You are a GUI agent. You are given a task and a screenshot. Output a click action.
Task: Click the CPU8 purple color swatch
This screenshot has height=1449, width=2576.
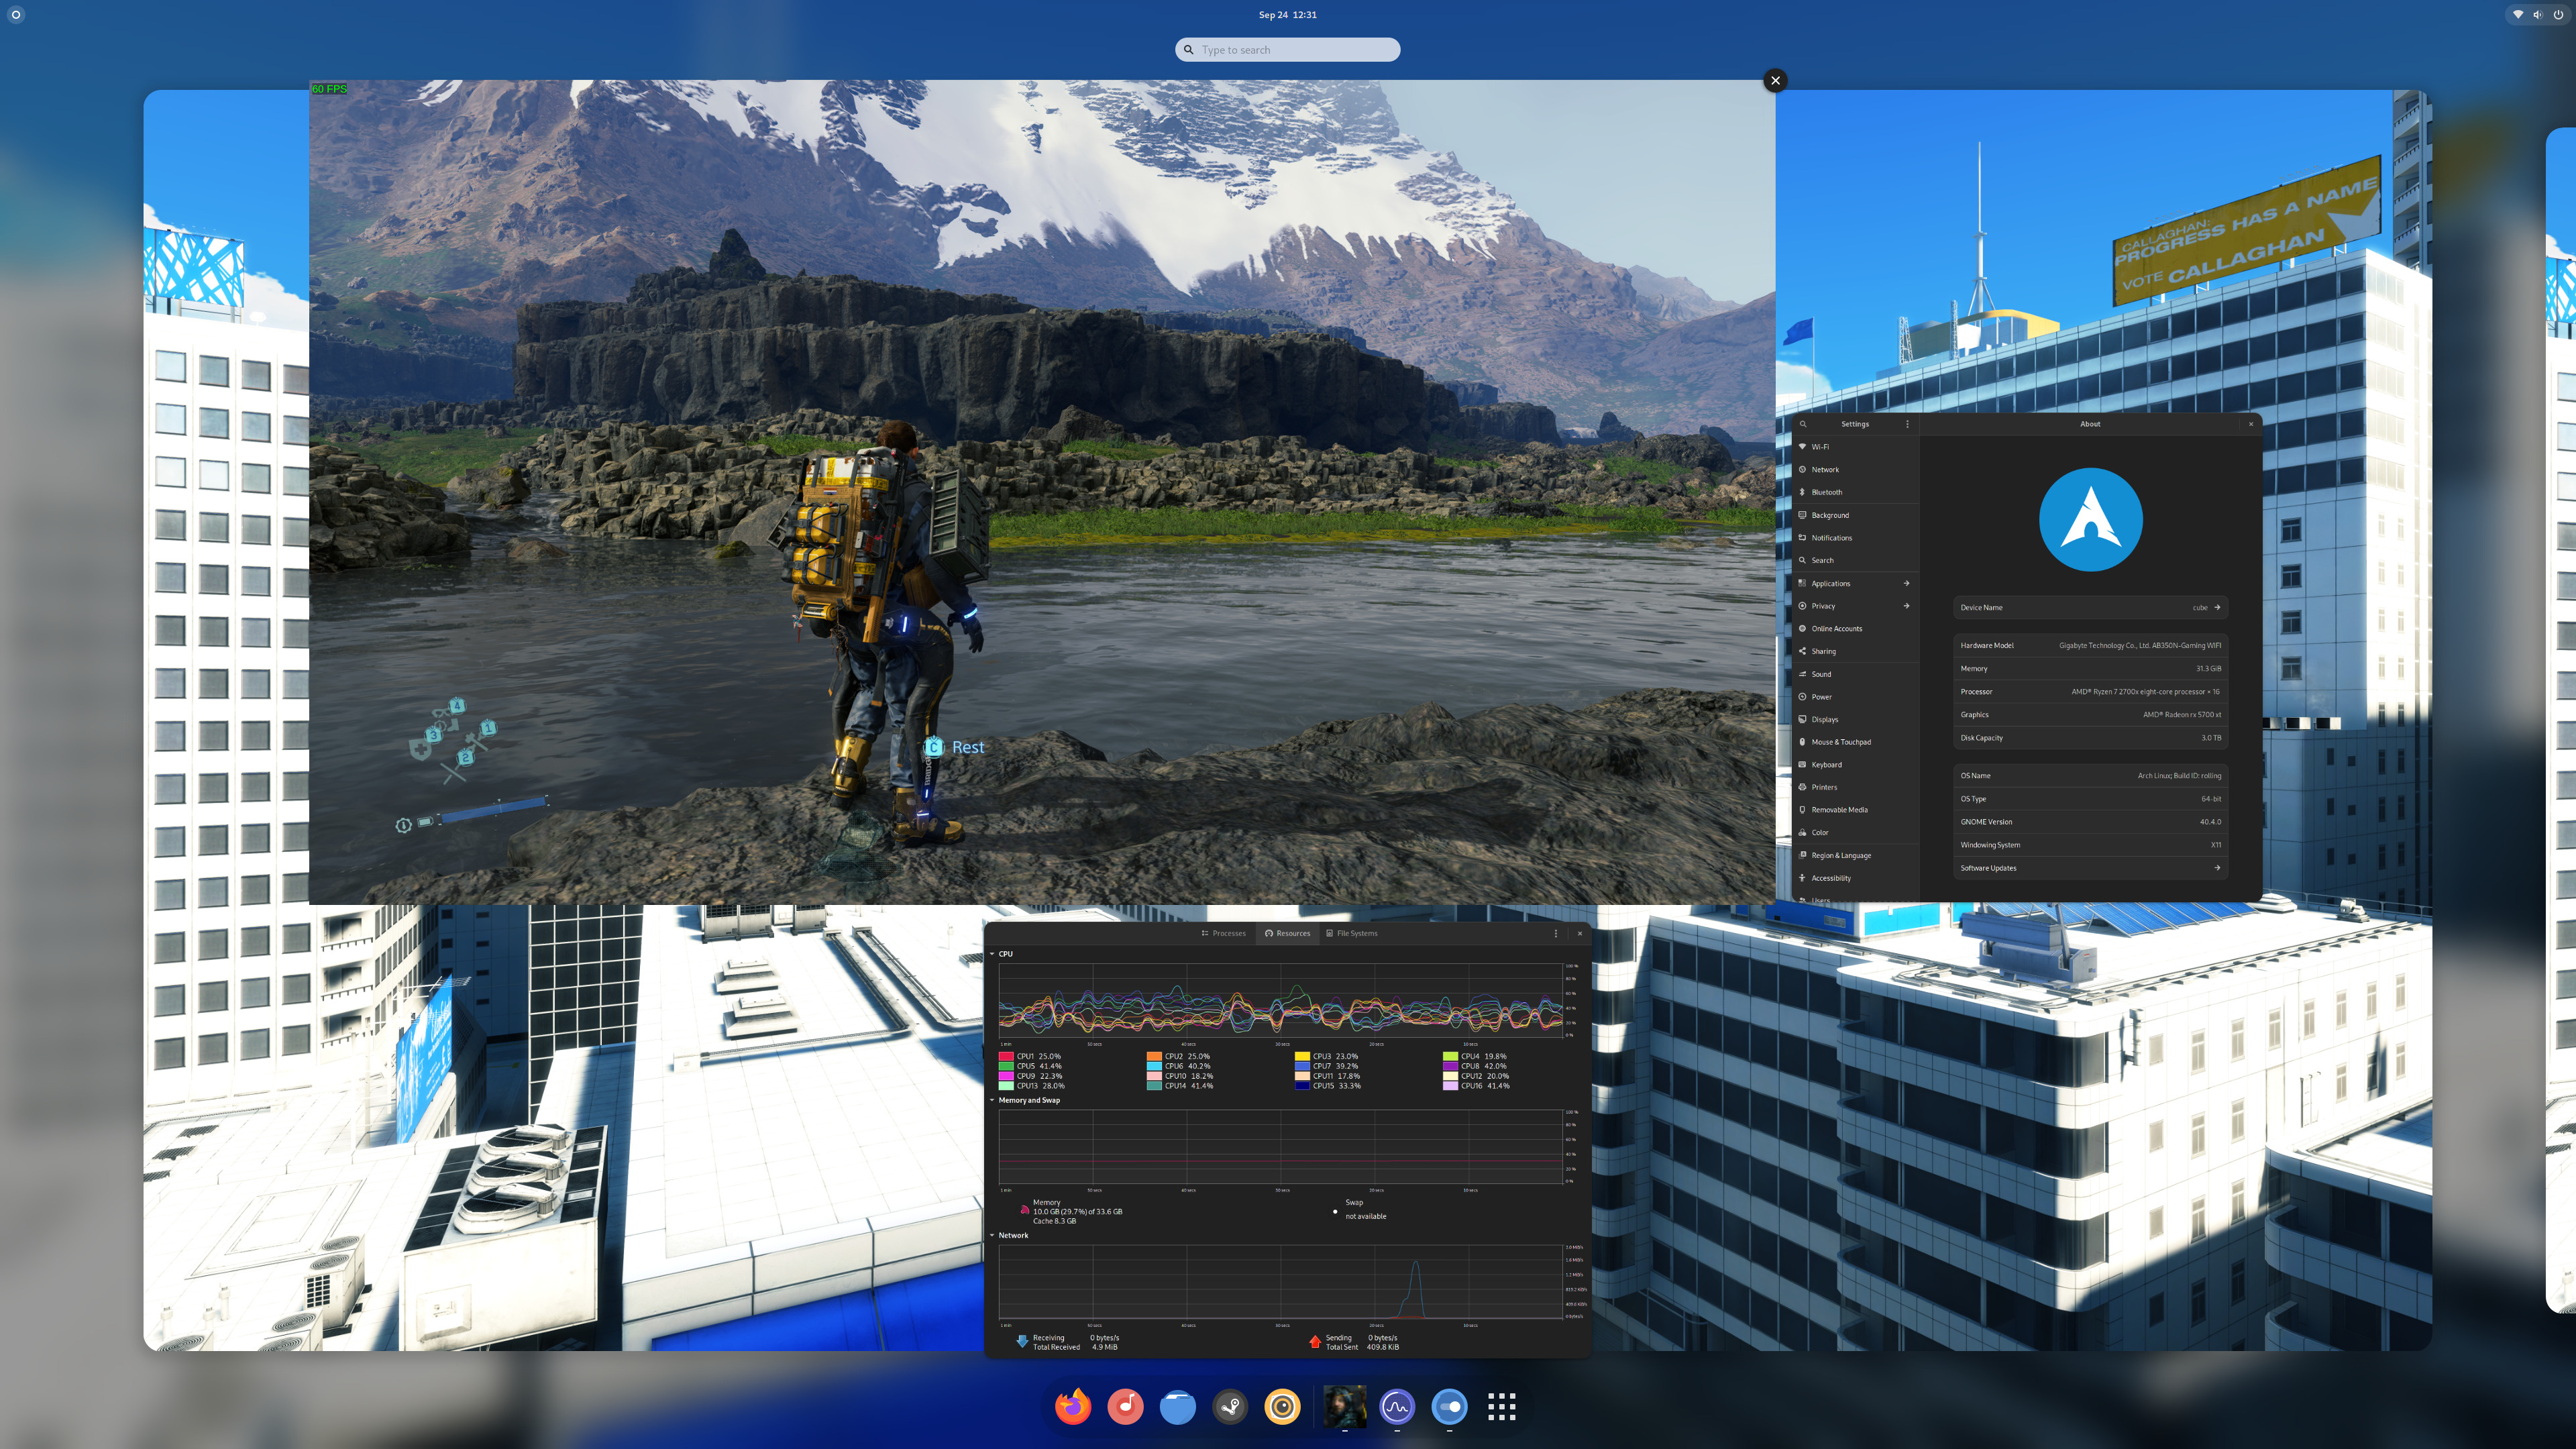(x=1450, y=1066)
